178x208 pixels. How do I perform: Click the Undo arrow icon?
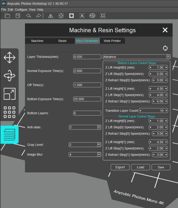(28, 16)
